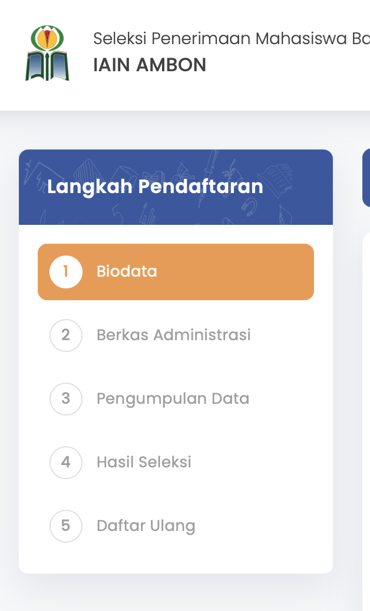Click the step 1 number circle

(66, 272)
